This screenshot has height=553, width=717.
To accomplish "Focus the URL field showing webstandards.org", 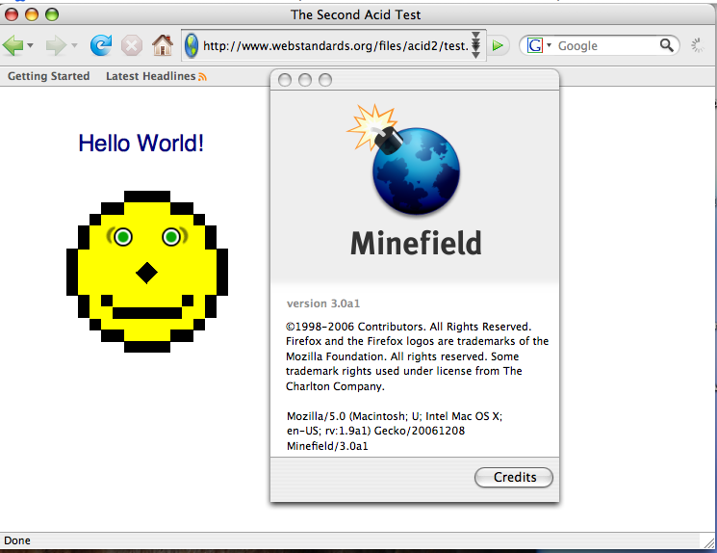I will tap(336, 46).
